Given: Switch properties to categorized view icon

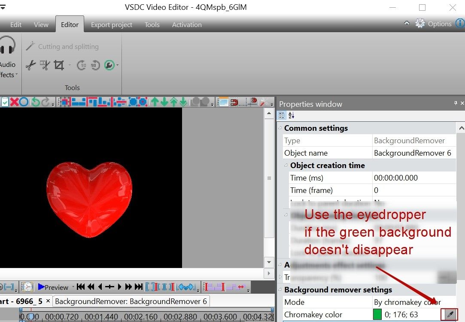Looking at the screenshot, I should coord(282,115).
